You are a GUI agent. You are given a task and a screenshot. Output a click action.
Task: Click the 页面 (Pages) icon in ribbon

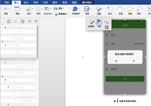point(5,9)
